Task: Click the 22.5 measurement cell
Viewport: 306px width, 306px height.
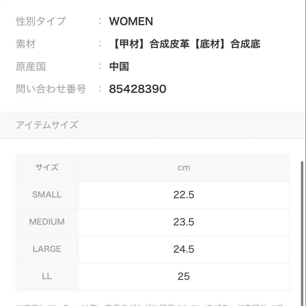Action: (x=184, y=195)
